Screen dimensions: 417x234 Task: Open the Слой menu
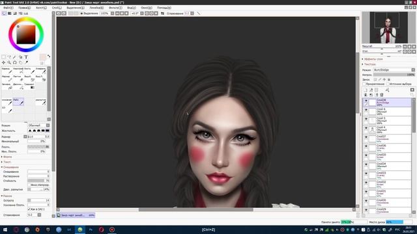(x=57, y=8)
